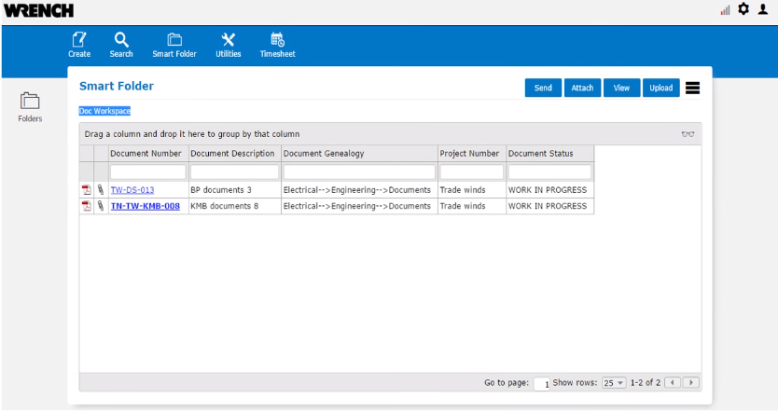Click the Send button
The height and width of the screenshot is (411, 778).
[x=542, y=88]
